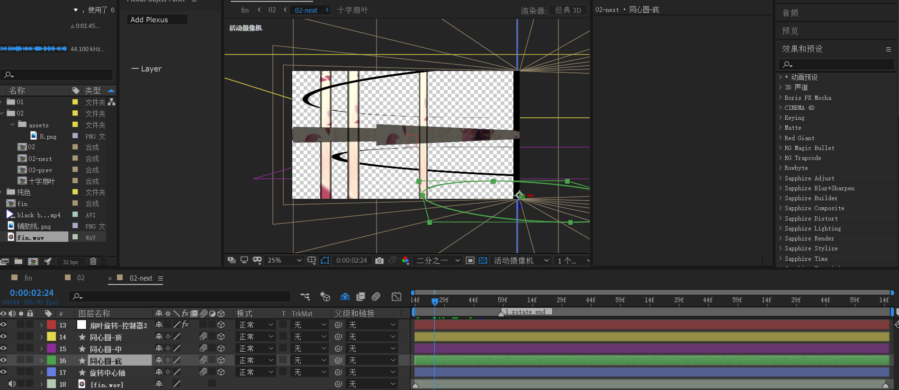Click the parent pick whip of layer 16
899x390 pixels.
click(338, 360)
